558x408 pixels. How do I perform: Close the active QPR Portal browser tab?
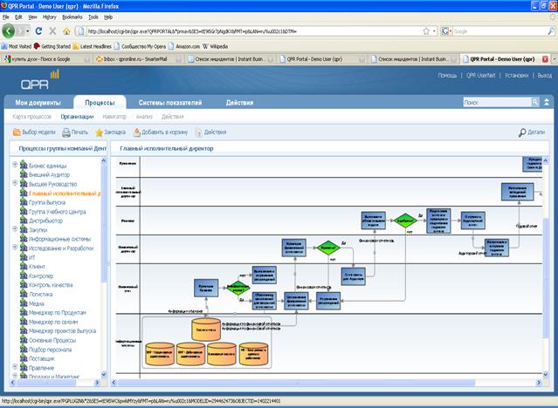point(545,59)
